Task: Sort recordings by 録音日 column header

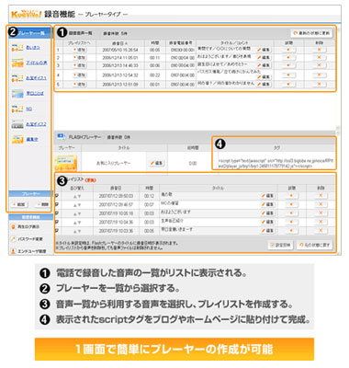Action: tap(120, 43)
